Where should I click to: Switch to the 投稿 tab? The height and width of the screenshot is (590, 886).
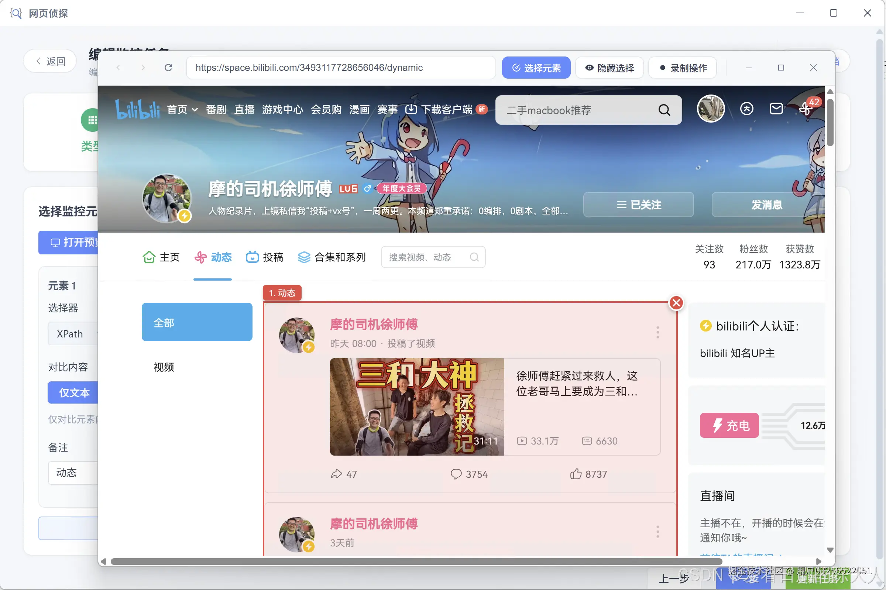[x=264, y=257]
